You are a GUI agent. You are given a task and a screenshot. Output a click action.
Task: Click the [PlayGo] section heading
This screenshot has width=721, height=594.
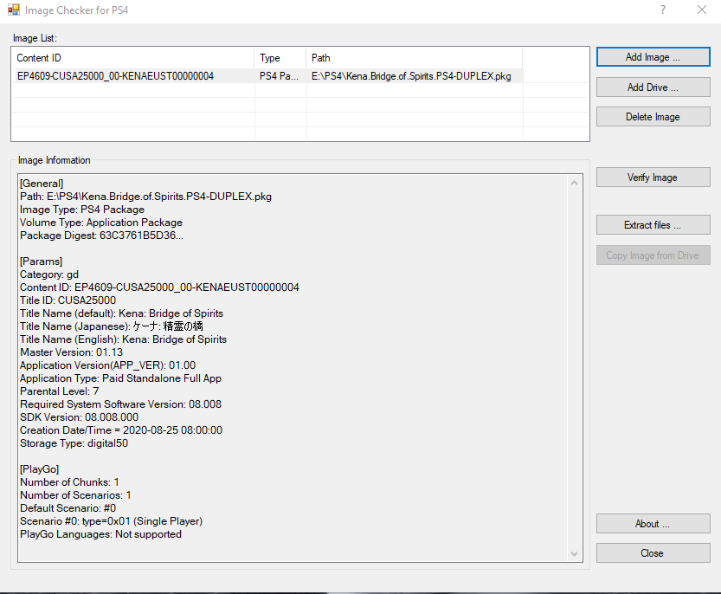[x=40, y=469]
